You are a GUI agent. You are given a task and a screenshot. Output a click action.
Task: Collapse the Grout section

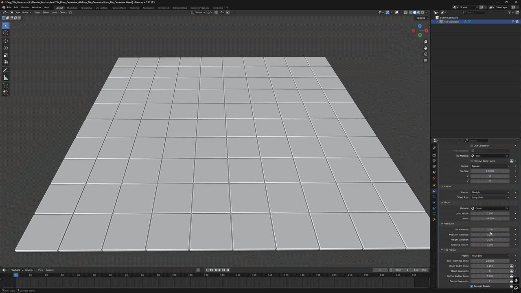(447, 202)
